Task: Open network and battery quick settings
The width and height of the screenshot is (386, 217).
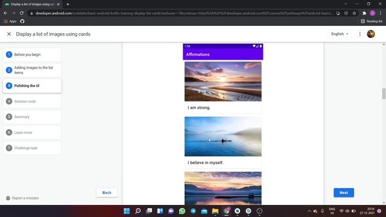Action: 347,211
